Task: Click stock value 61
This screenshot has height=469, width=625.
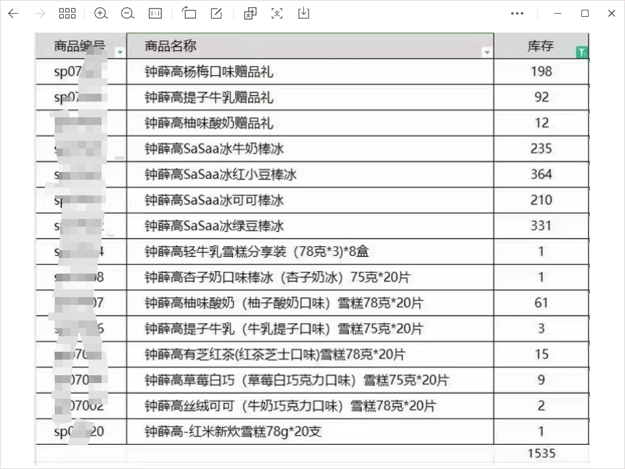Action: [541, 303]
